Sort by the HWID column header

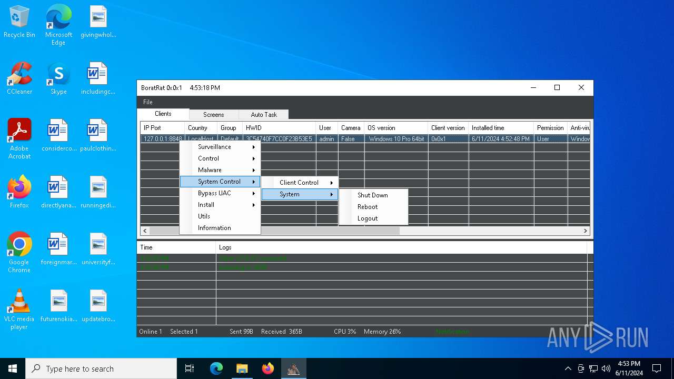279,128
